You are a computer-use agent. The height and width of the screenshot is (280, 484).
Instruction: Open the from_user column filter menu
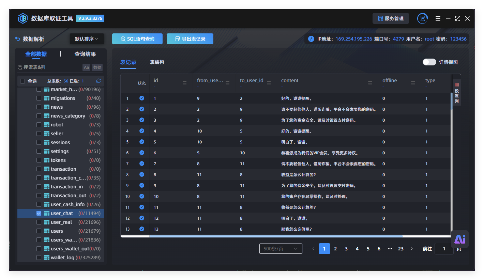(228, 83)
